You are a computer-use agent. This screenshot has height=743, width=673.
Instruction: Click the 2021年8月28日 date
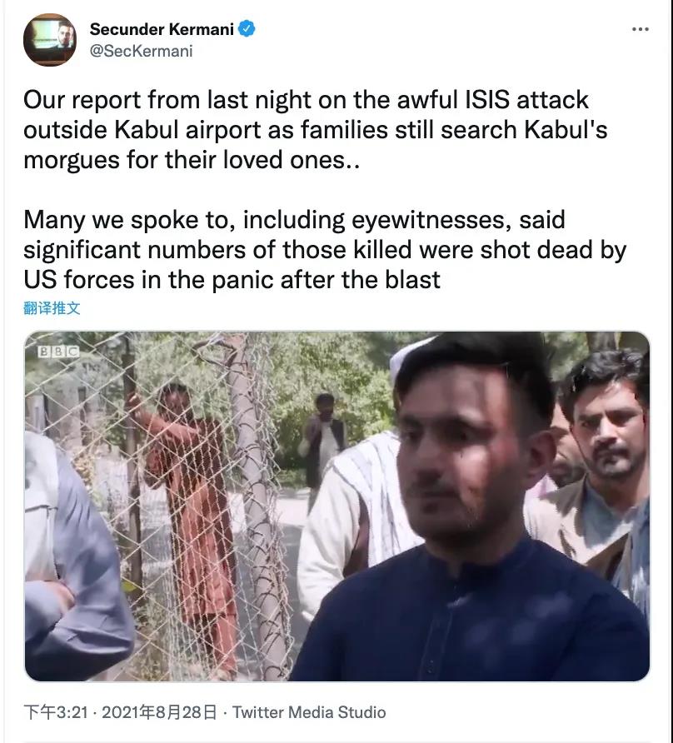click(x=159, y=712)
